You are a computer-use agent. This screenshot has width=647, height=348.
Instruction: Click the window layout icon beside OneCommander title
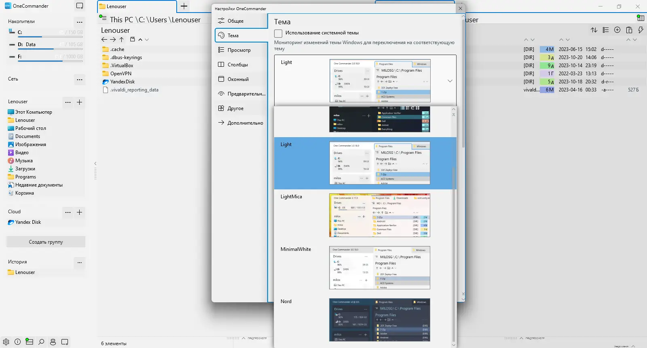pos(80,6)
